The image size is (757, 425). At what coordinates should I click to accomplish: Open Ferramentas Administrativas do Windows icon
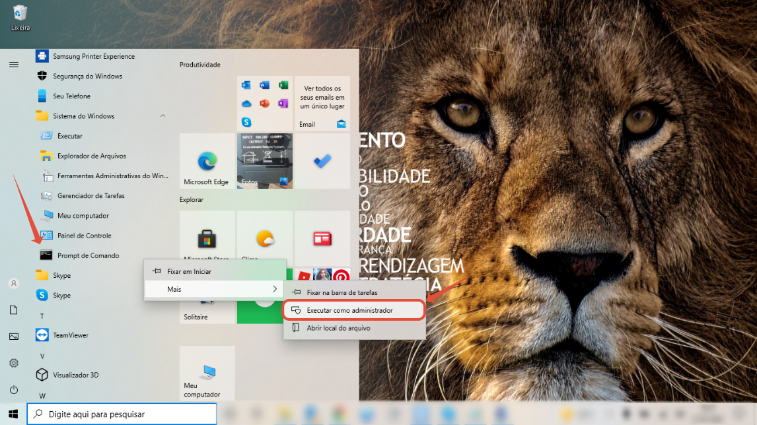pyautogui.click(x=46, y=176)
